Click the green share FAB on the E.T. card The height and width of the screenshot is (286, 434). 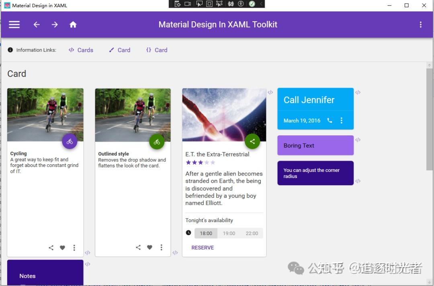click(x=252, y=141)
